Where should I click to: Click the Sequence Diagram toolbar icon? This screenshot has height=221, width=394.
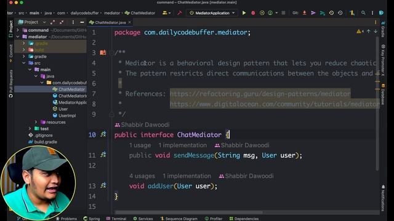[x=352, y=13]
